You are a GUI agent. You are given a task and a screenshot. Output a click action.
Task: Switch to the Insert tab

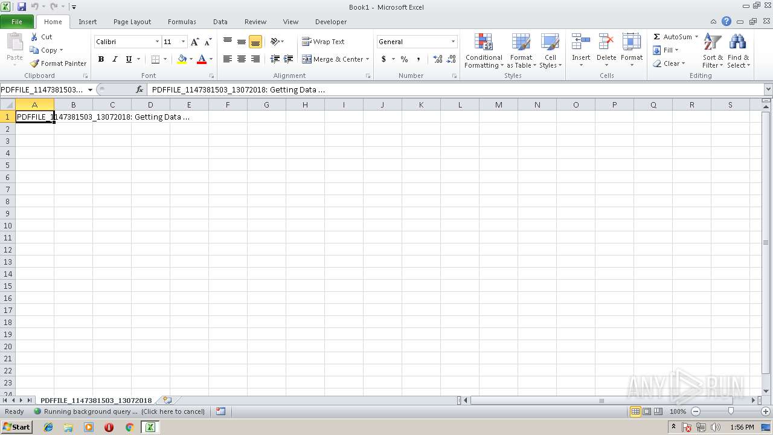[x=88, y=22]
